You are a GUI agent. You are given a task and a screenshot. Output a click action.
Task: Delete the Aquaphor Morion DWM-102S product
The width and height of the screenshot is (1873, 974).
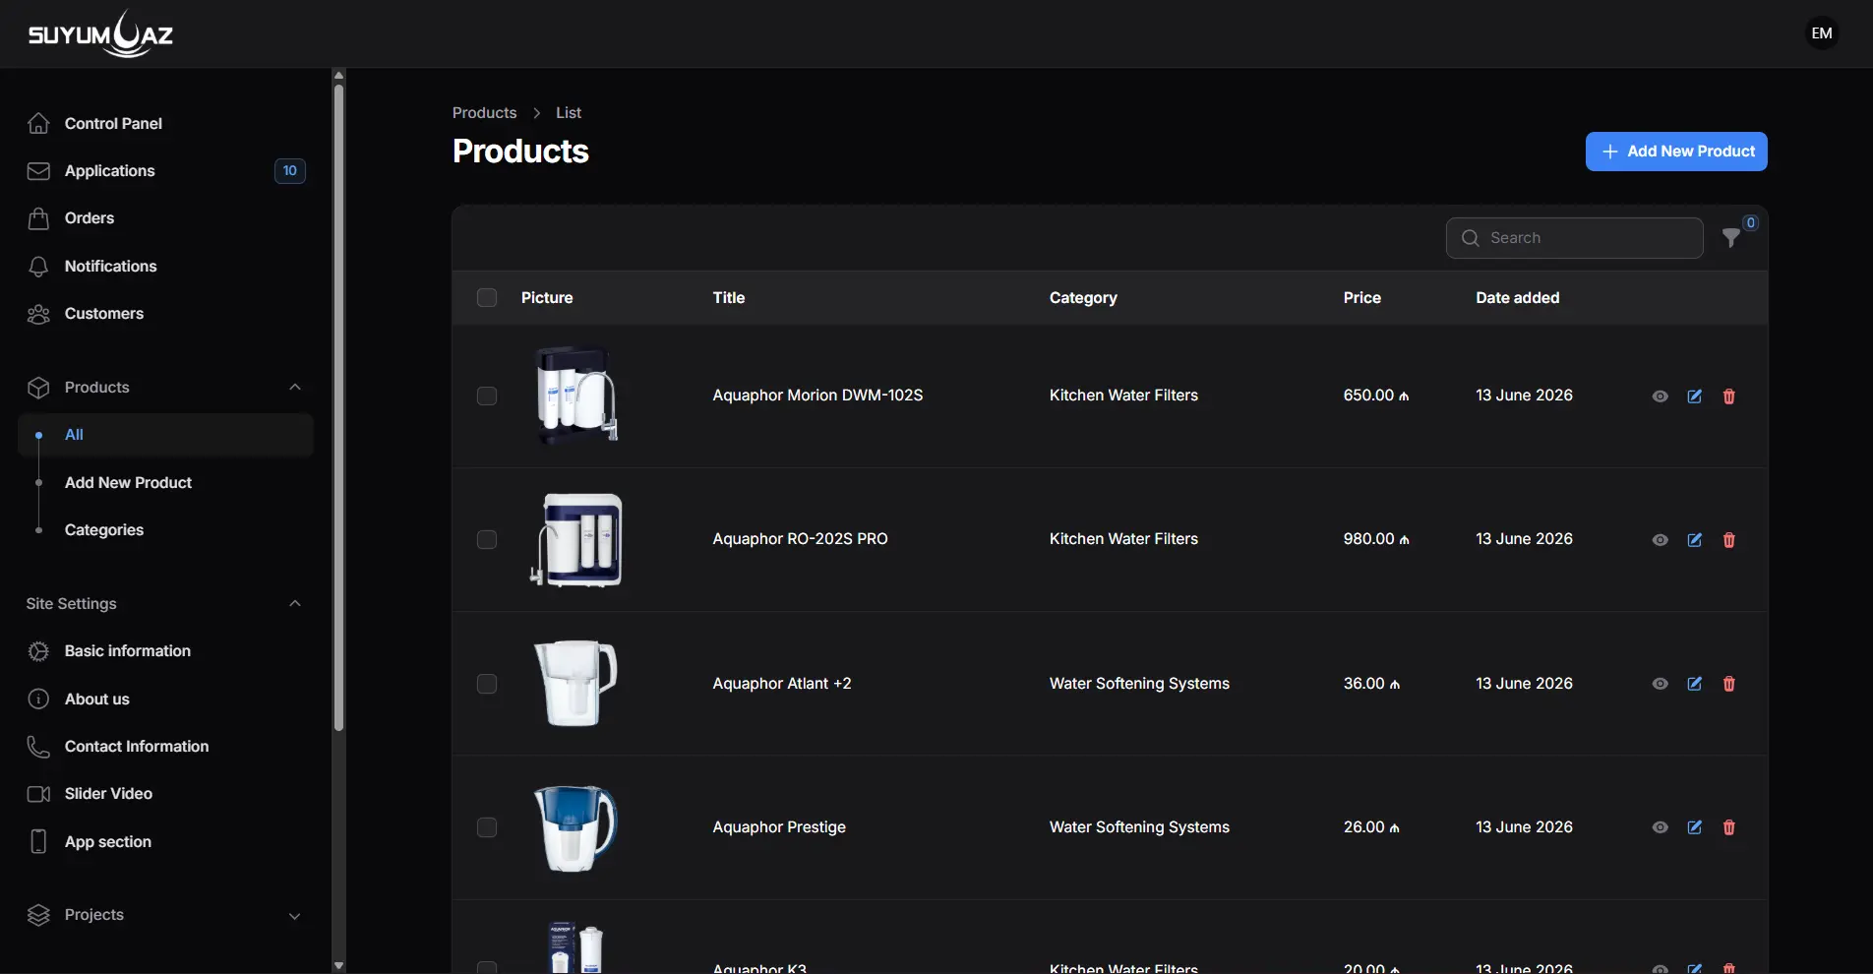tap(1728, 396)
